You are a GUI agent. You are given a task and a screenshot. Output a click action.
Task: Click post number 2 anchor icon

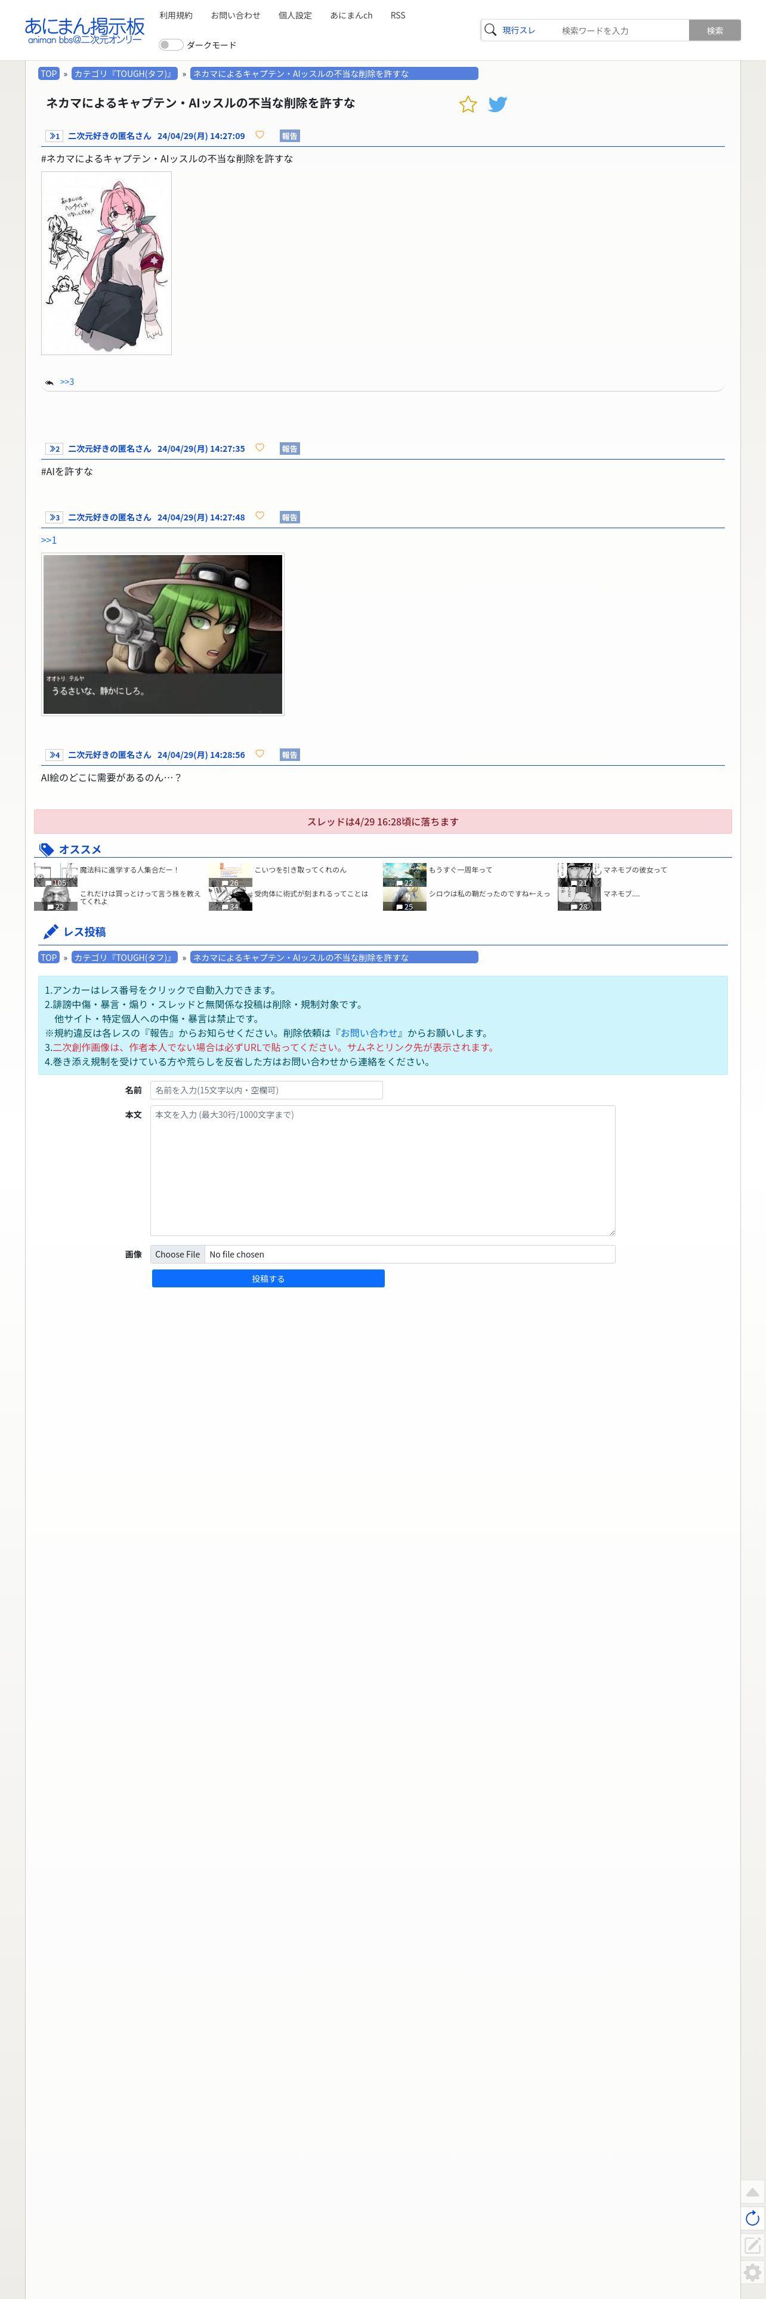pyautogui.click(x=54, y=449)
